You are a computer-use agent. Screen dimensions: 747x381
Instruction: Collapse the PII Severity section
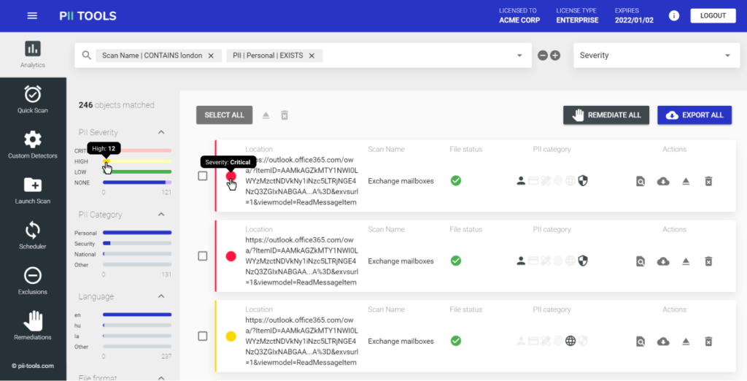(160, 132)
